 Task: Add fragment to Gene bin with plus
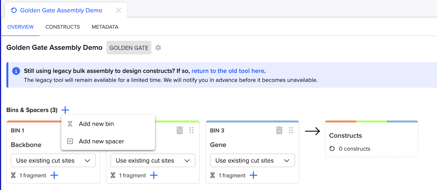coord(253,175)
